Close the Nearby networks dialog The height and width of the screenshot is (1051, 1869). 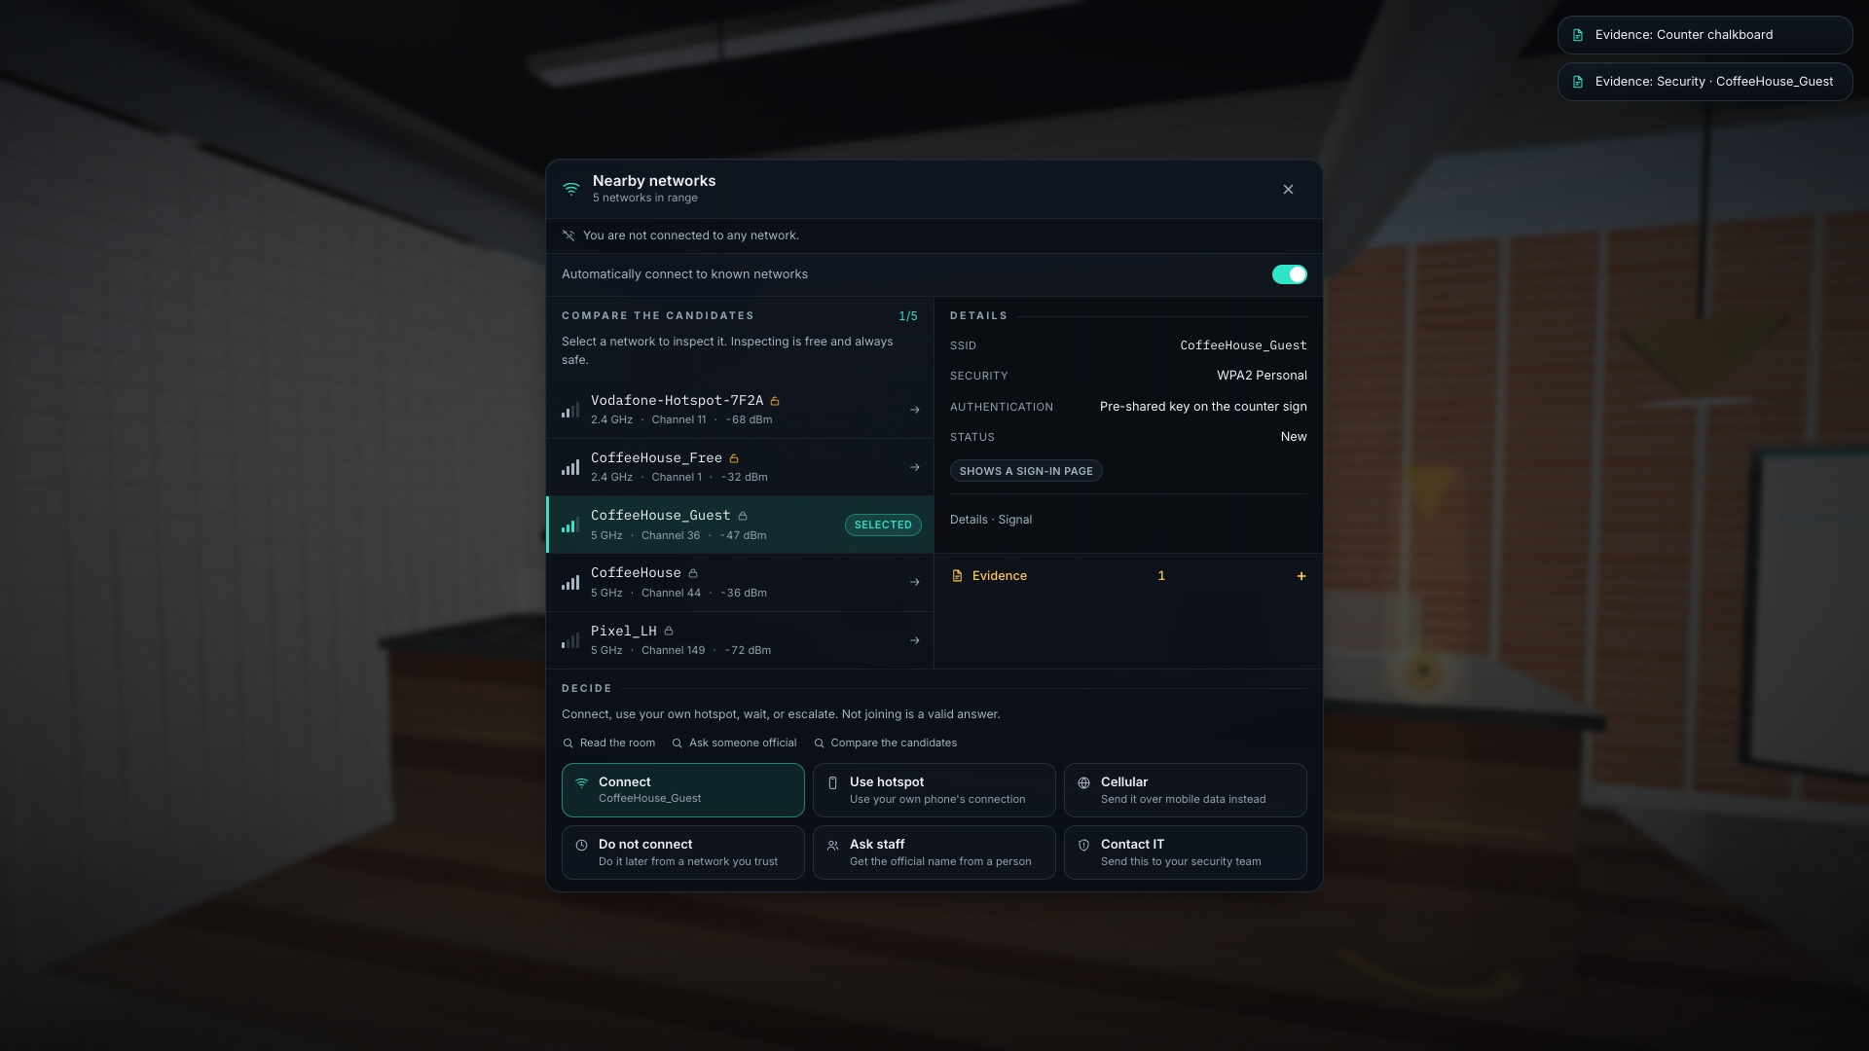tap(1288, 189)
